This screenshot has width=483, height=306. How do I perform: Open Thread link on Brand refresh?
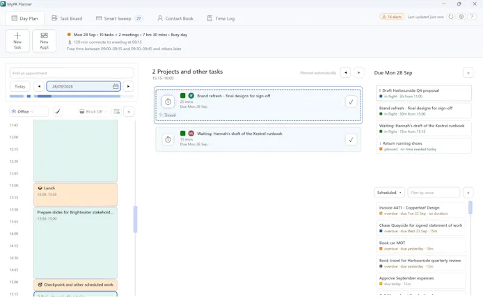tap(168, 115)
